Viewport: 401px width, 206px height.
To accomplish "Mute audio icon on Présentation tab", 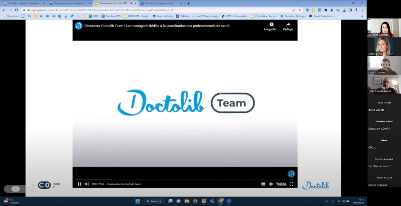I will (x=132, y=3).
